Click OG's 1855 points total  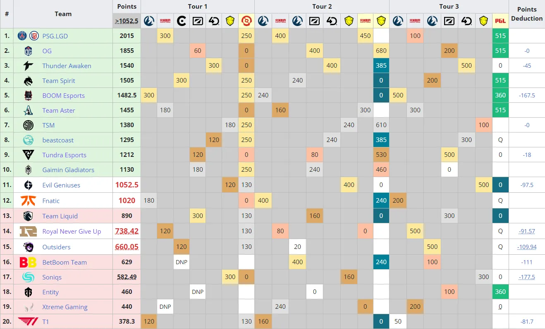[127, 51]
